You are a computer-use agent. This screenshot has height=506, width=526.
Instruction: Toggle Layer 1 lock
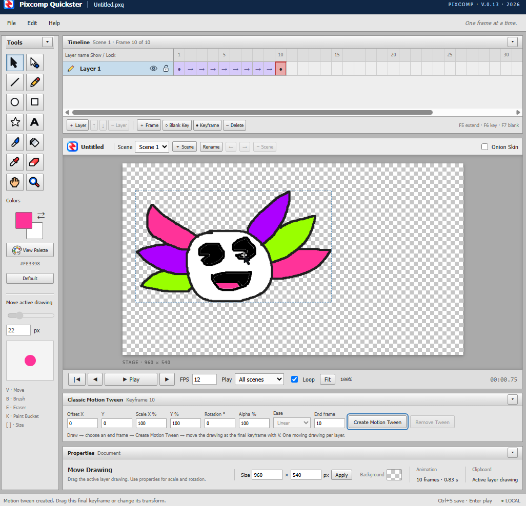click(x=166, y=69)
